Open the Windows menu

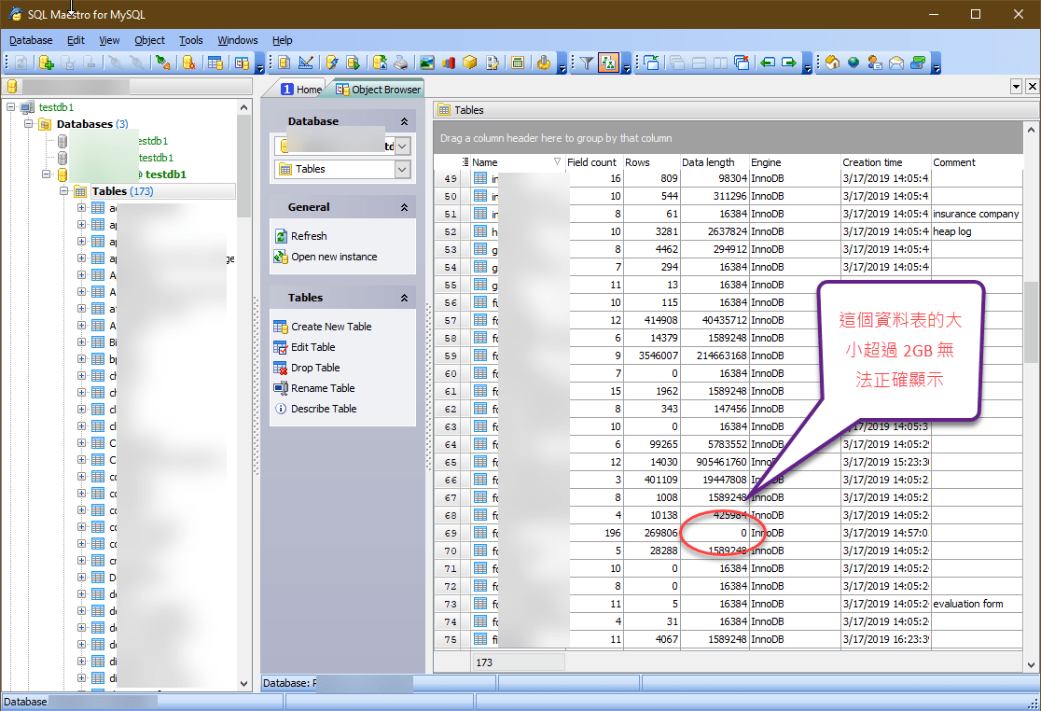coord(238,40)
